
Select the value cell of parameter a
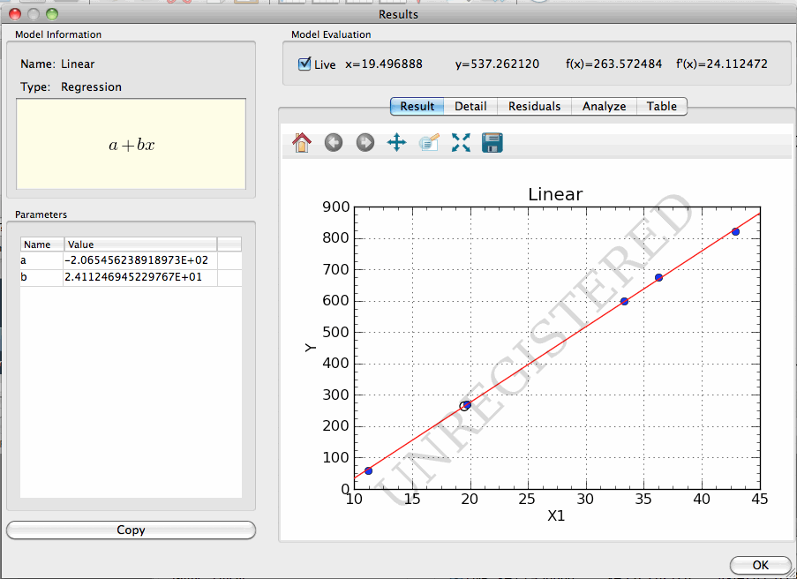click(139, 260)
